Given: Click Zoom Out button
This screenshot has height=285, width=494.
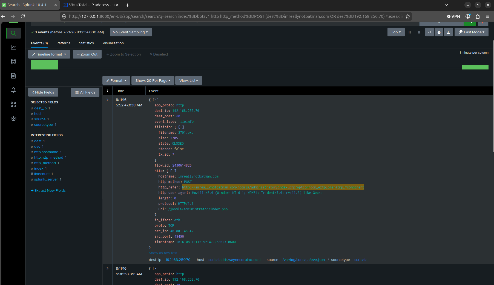Looking at the screenshot, I should (x=87, y=54).
